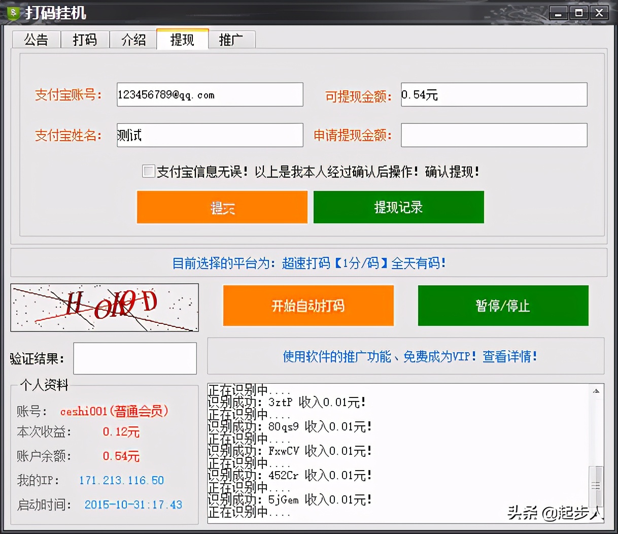Click the 支付宝账号 email input field
The height and width of the screenshot is (534, 618).
209,94
